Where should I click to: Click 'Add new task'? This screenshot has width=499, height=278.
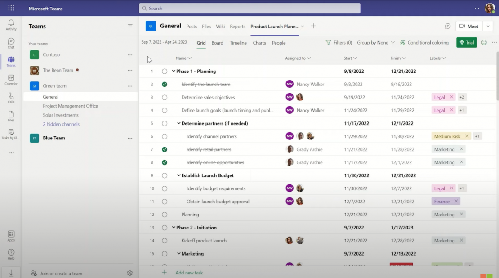point(189,273)
